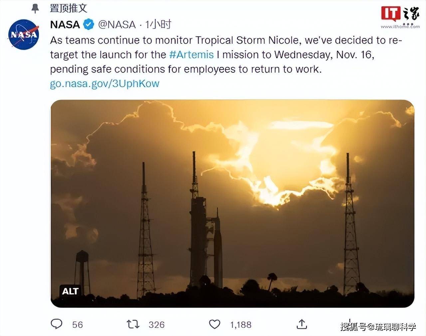Click the NASA profile avatar logo
This screenshot has height=336, width=426.
point(23,34)
